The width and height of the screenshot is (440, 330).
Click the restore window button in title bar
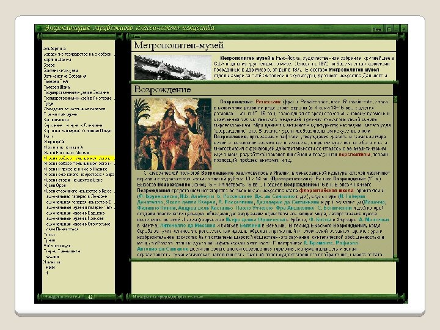coord(389,29)
